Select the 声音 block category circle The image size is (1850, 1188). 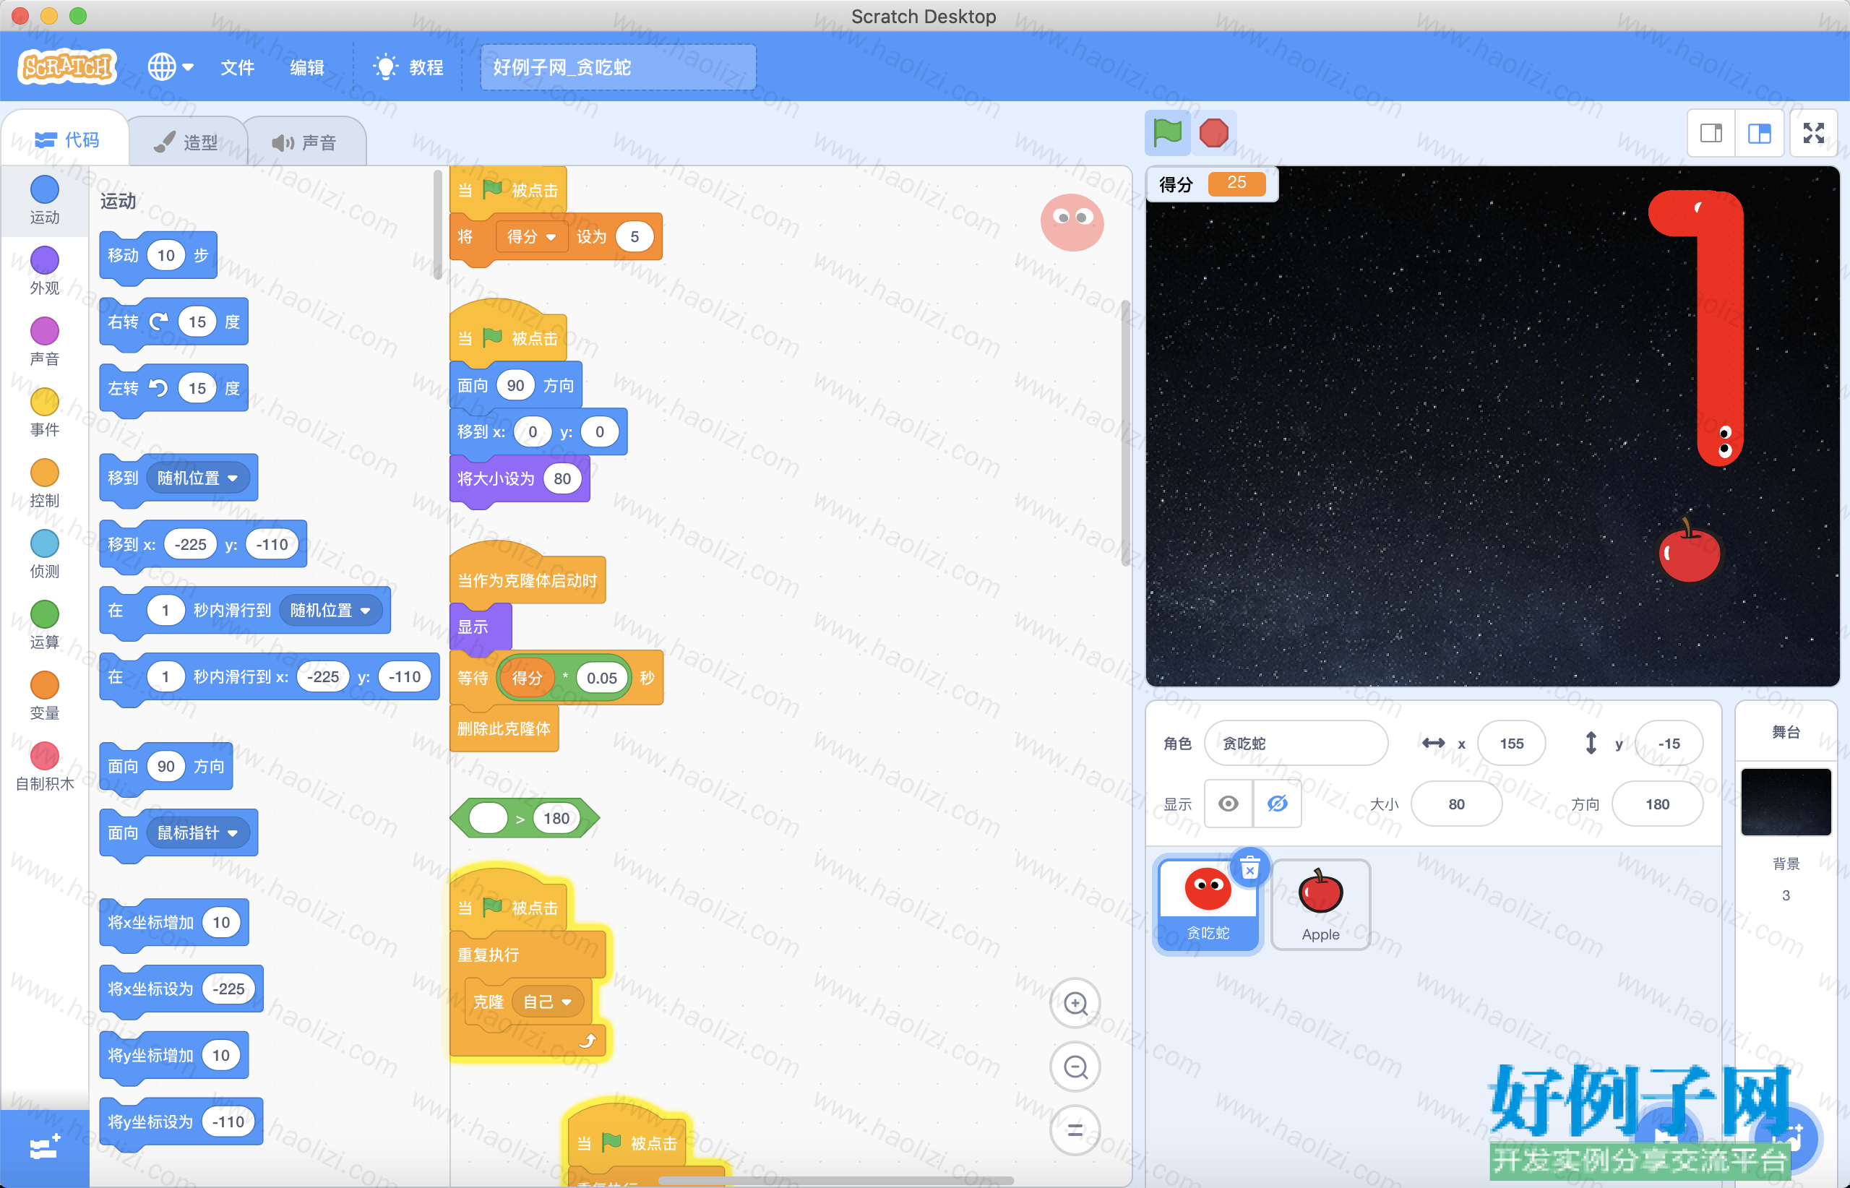[x=45, y=331]
